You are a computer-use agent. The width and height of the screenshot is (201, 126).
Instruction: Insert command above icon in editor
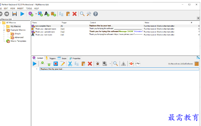[42, 63]
